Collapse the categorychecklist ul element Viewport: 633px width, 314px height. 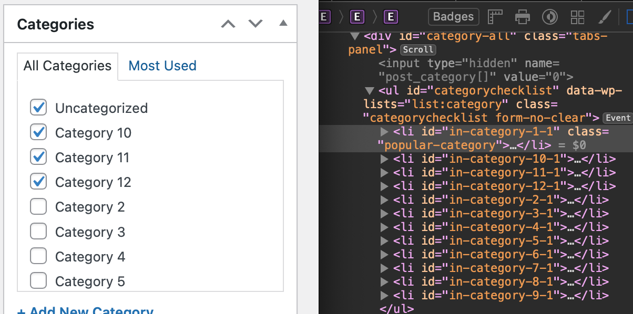pyautogui.click(x=370, y=90)
